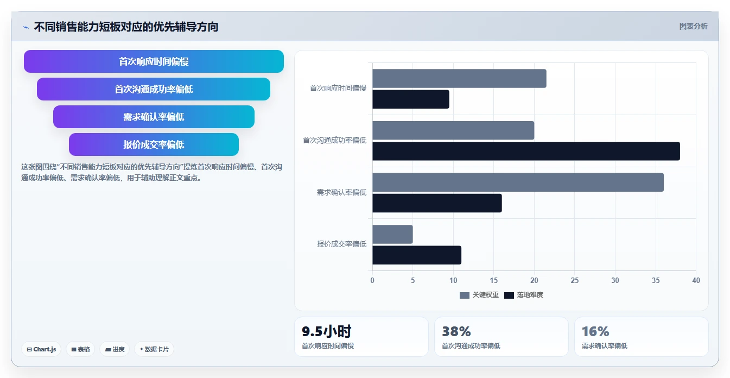Screen dimensions: 730x378
Task: Click the 数据卡片 tag chip
Action: tap(154, 349)
